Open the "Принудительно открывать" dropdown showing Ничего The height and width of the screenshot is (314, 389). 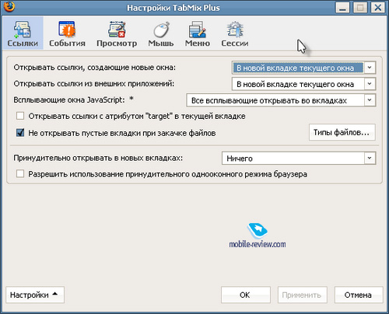(299, 158)
